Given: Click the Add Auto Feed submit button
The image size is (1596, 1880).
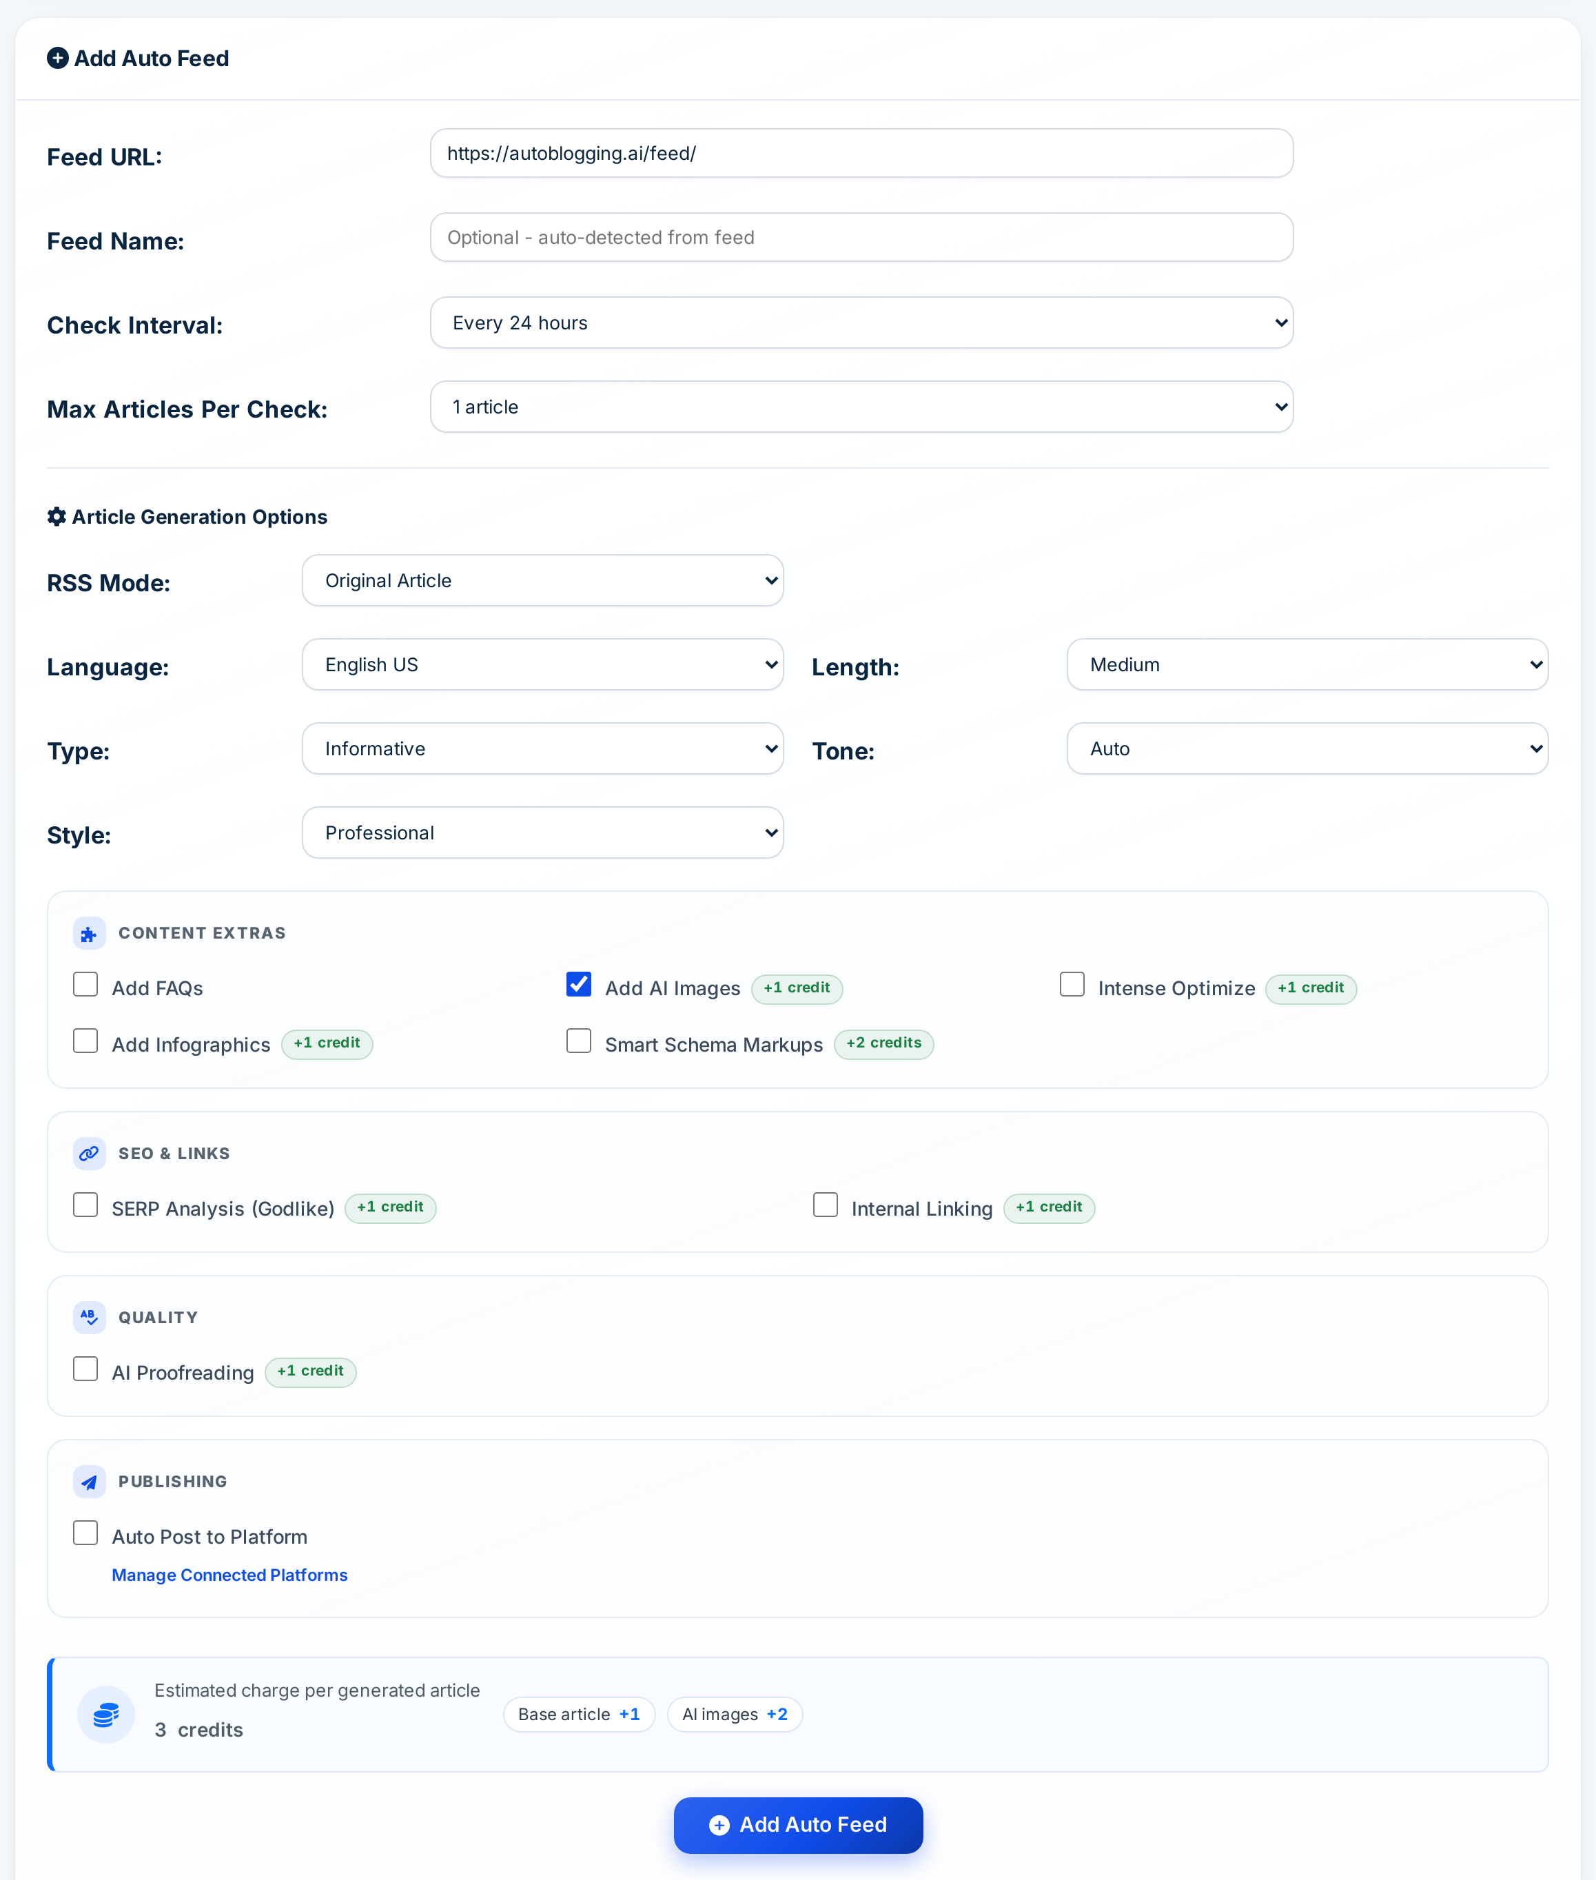Looking at the screenshot, I should pos(798,1825).
